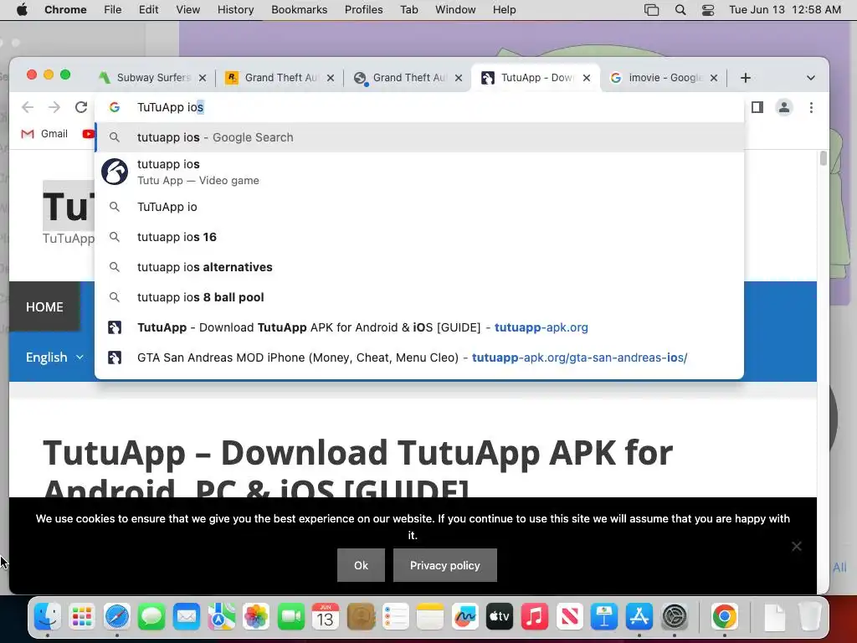Open the Bookmarks menu
Screen dimensions: 857x643
point(299,10)
